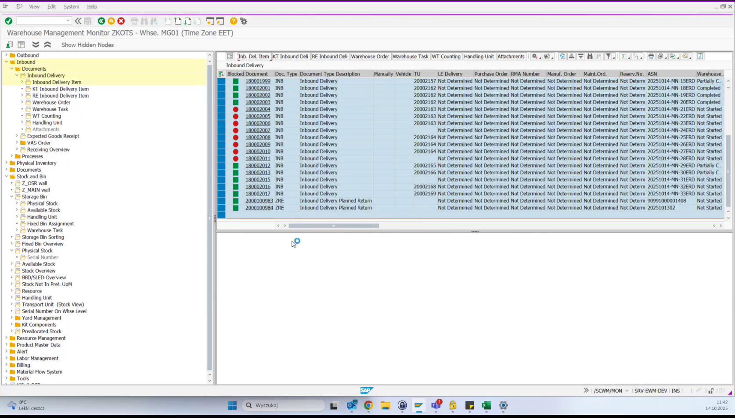Select the green status indicator for 180001999
This screenshot has height=418, width=735.
(x=236, y=81)
